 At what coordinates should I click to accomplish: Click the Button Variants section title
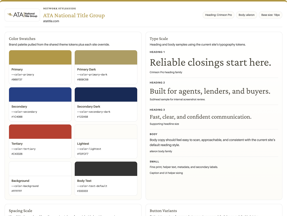(x=163, y=211)
